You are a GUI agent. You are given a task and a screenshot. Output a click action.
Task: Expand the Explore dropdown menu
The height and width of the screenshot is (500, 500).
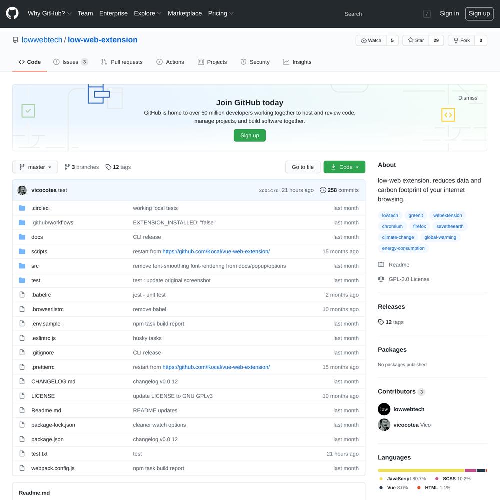pyautogui.click(x=147, y=13)
